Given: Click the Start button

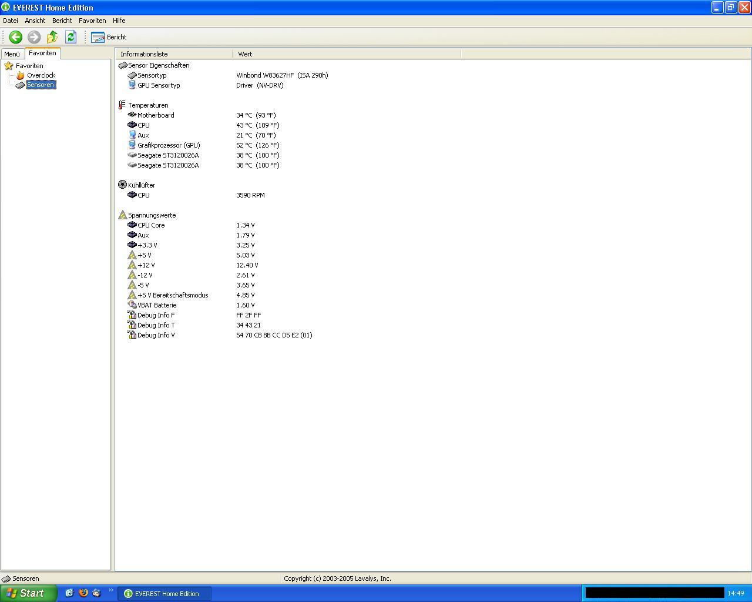Looking at the screenshot, I should (28, 593).
